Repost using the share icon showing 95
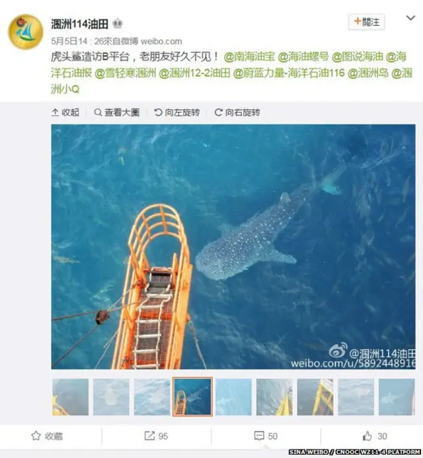This screenshot has width=423, height=458. click(157, 436)
